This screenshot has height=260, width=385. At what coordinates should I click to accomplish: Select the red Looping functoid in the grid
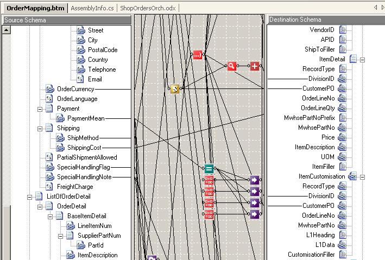click(198, 55)
